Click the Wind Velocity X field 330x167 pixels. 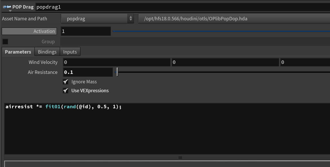click(x=117, y=62)
